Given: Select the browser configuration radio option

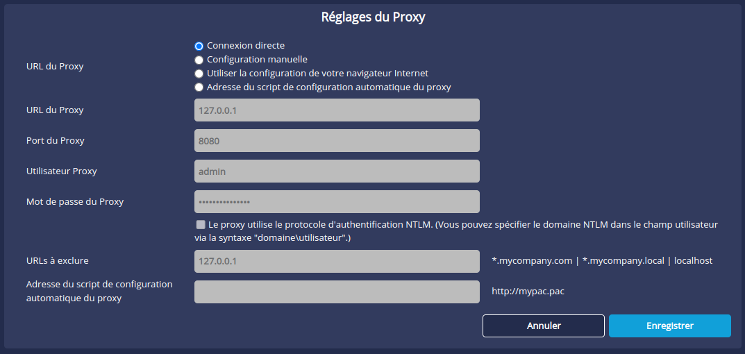Looking at the screenshot, I should pyautogui.click(x=199, y=74).
